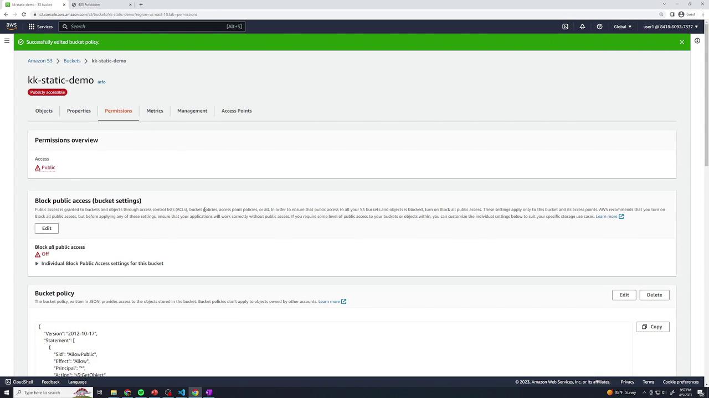Open PowerPoint from the taskbar
Screen dimensions: 709x398
[x=155, y=392]
